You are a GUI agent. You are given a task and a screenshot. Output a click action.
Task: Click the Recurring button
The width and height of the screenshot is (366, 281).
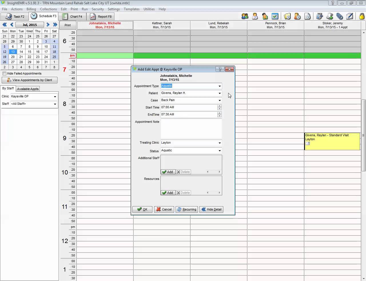(186, 209)
